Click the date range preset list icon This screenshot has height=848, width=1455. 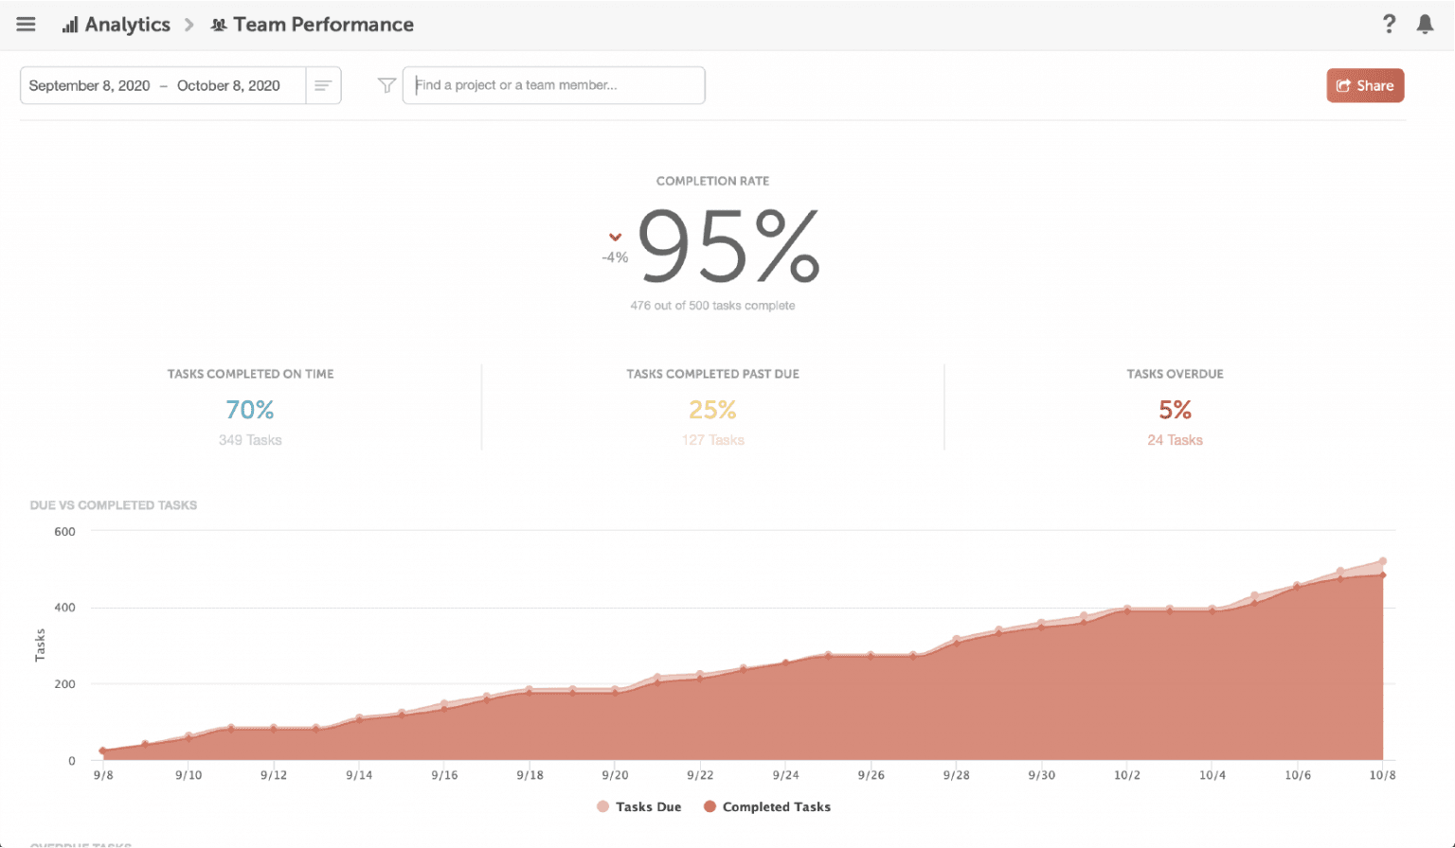(x=323, y=85)
